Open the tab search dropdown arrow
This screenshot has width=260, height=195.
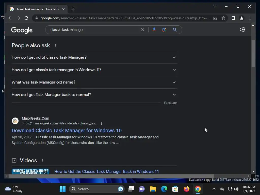tap(214, 6)
